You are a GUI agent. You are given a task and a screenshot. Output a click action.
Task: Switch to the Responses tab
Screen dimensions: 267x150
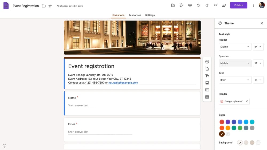[x=135, y=15]
